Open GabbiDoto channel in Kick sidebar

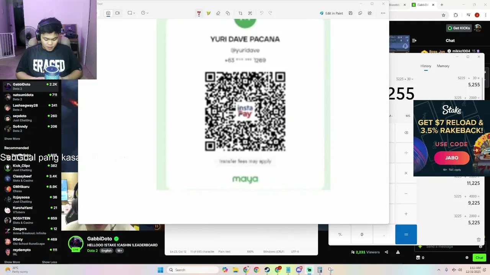31,86
